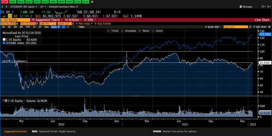
Task: Select the 5Y range
Action: click(40, 27)
